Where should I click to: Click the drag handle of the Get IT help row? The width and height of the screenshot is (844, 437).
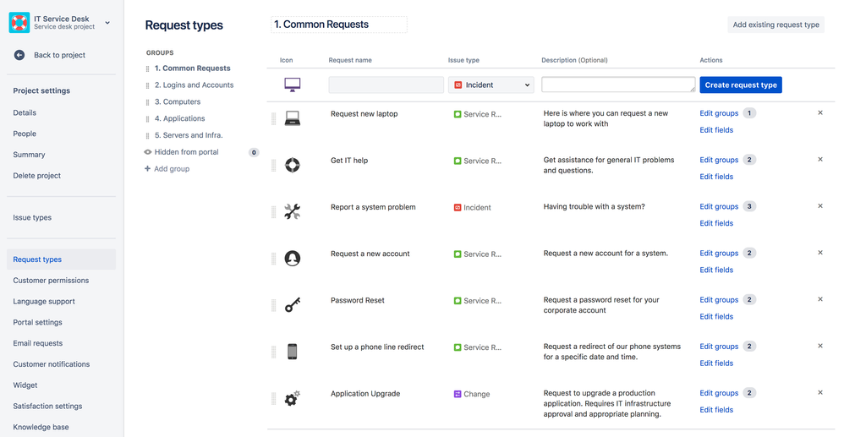[273, 165]
